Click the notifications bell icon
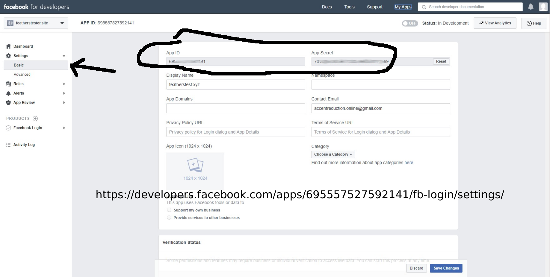The image size is (550, 277). pos(531,7)
